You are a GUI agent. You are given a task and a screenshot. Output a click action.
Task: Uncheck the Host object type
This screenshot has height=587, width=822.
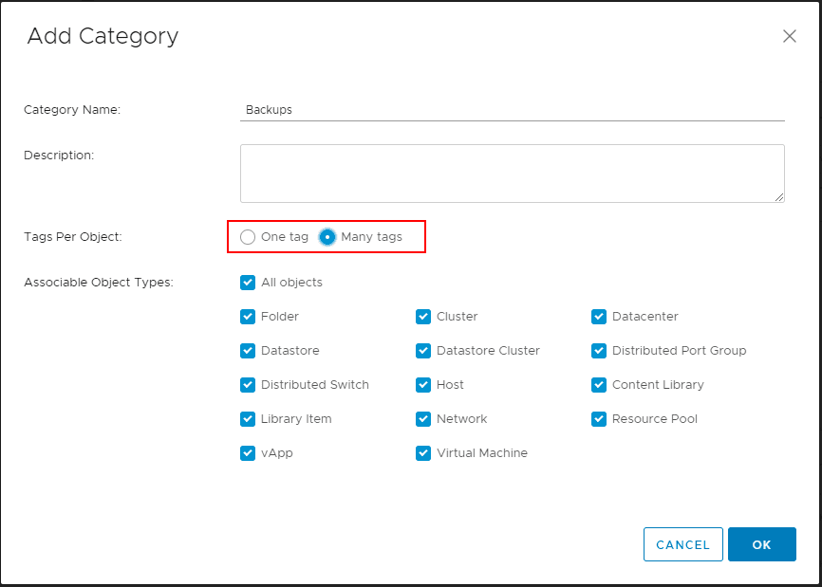(x=423, y=384)
